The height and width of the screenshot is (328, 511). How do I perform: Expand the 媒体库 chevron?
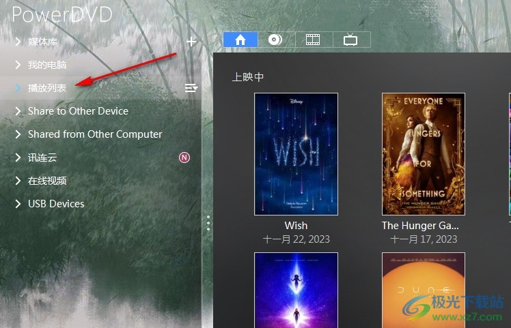coord(18,42)
